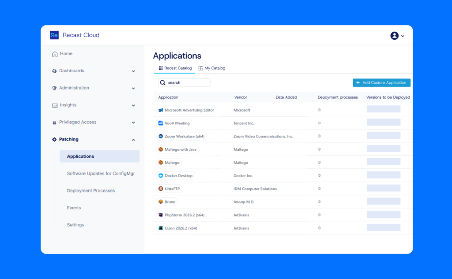Image resolution: width=452 pixels, height=279 pixels.
Task: Click into the search input field
Action: point(184,82)
